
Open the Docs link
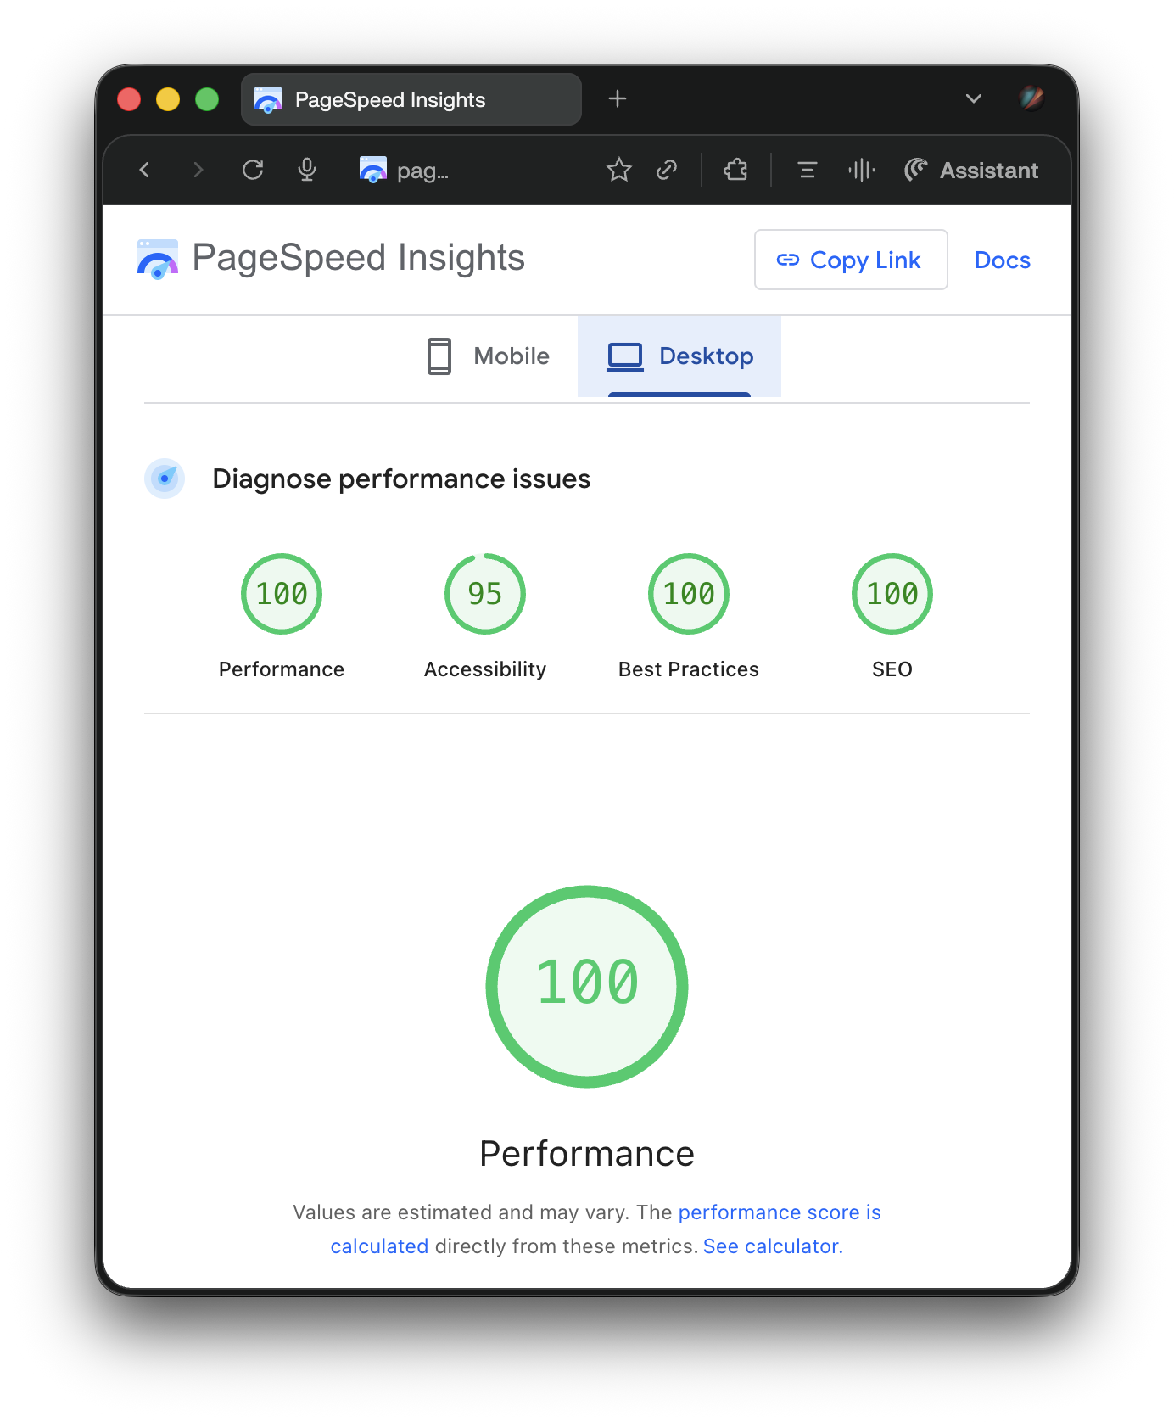tap(1003, 260)
